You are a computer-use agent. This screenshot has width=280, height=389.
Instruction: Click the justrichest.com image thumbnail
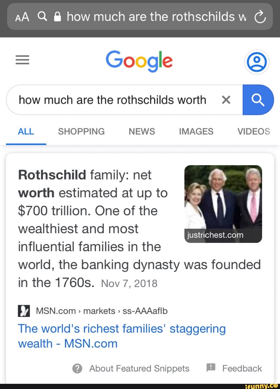coord(223,204)
